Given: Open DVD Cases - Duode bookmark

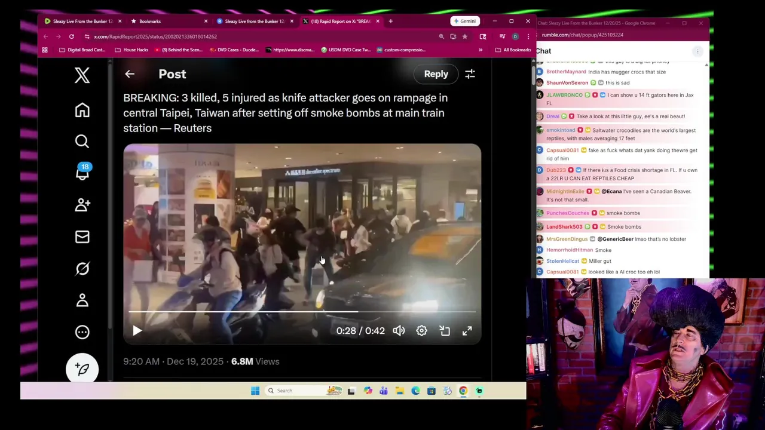Looking at the screenshot, I should point(234,50).
